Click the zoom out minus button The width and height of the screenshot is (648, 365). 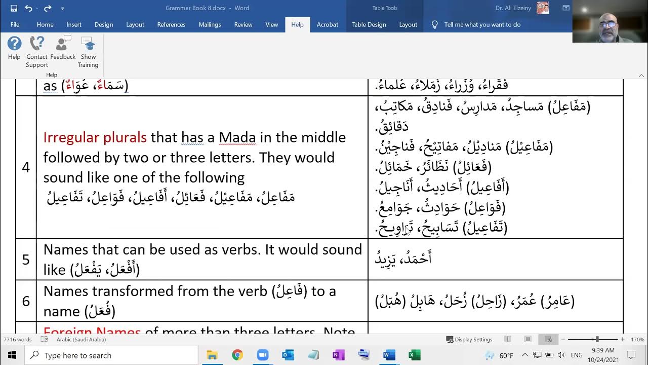[564, 340]
